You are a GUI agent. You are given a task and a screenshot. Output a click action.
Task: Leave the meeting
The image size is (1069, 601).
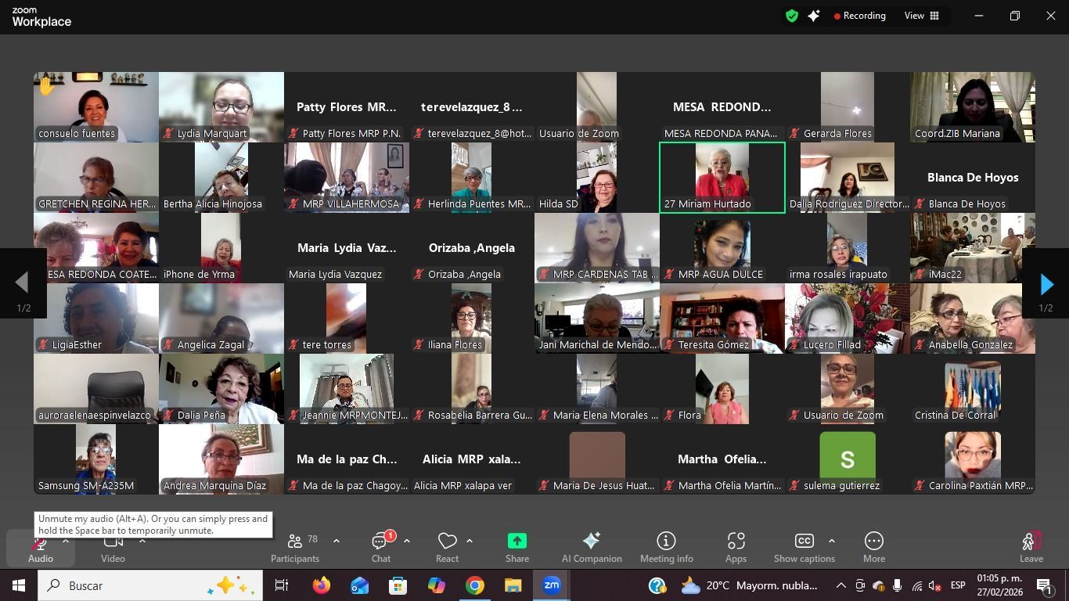tap(1031, 547)
